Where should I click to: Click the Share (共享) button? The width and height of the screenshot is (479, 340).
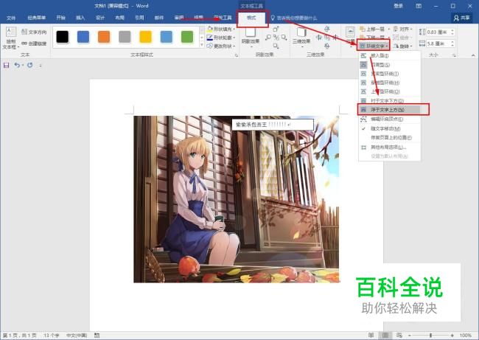[462, 18]
